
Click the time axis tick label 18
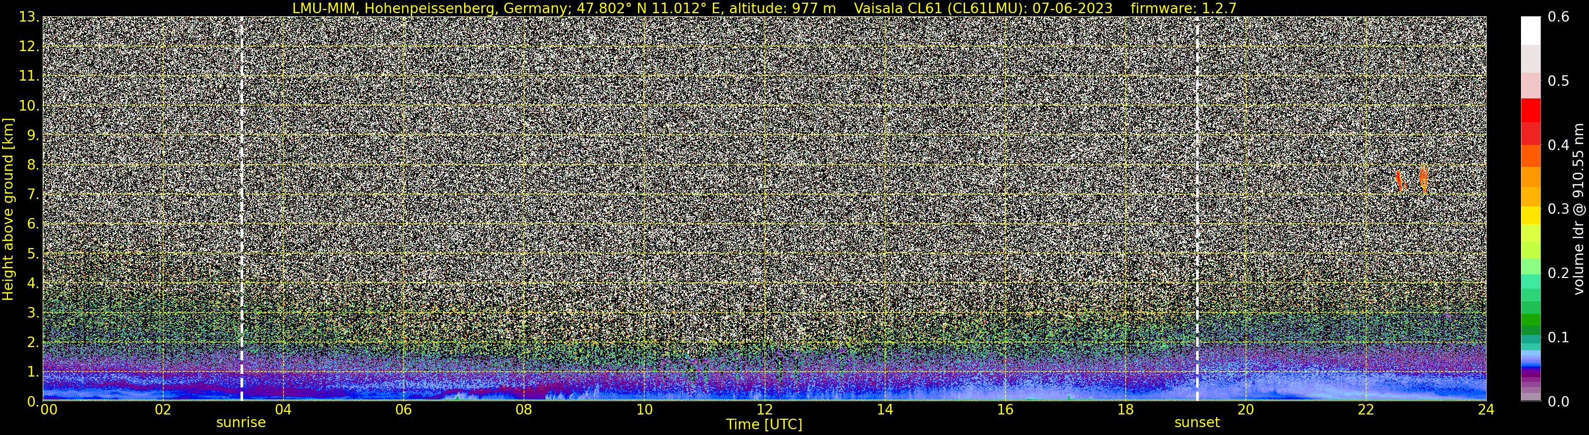tap(1125, 410)
